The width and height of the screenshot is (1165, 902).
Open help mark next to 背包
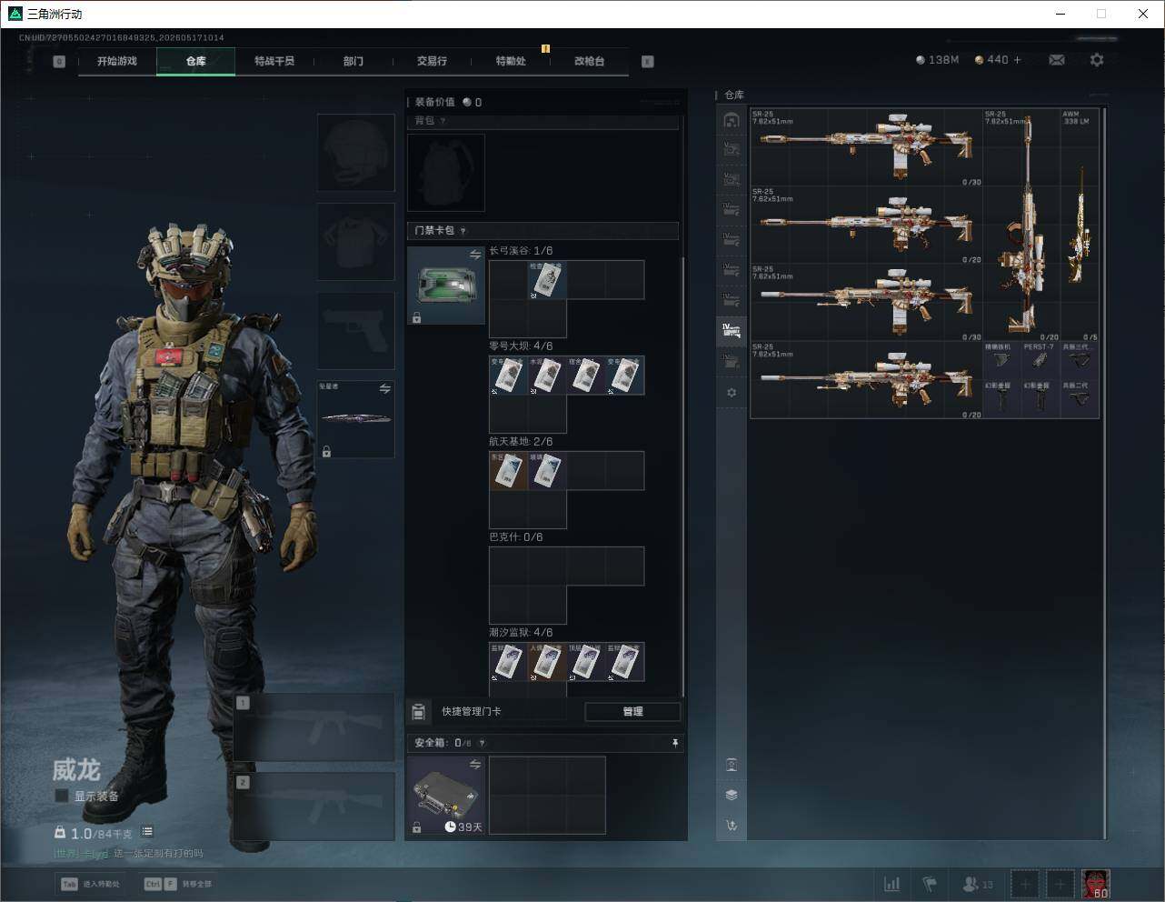pos(443,121)
